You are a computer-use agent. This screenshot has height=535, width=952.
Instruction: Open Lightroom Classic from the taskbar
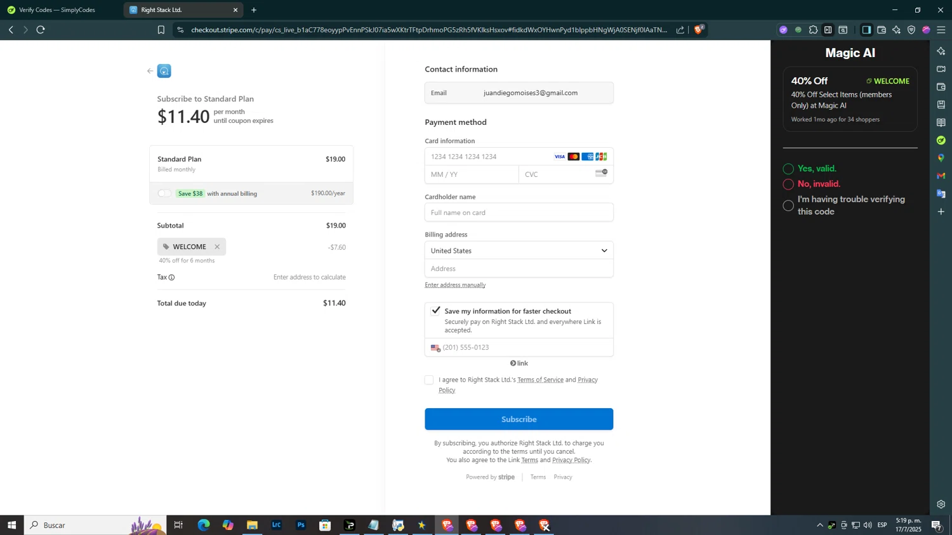(277, 525)
